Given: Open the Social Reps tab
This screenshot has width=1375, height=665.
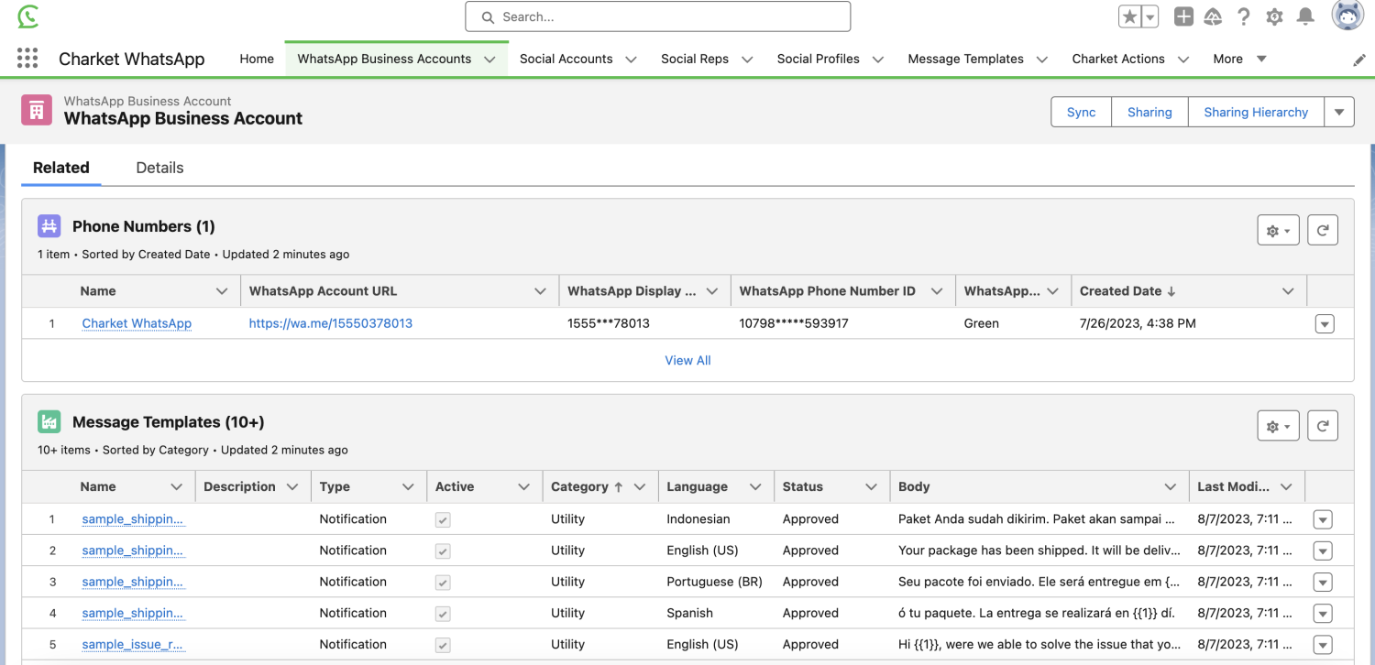Looking at the screenshot, I should [x=695, y=59].
